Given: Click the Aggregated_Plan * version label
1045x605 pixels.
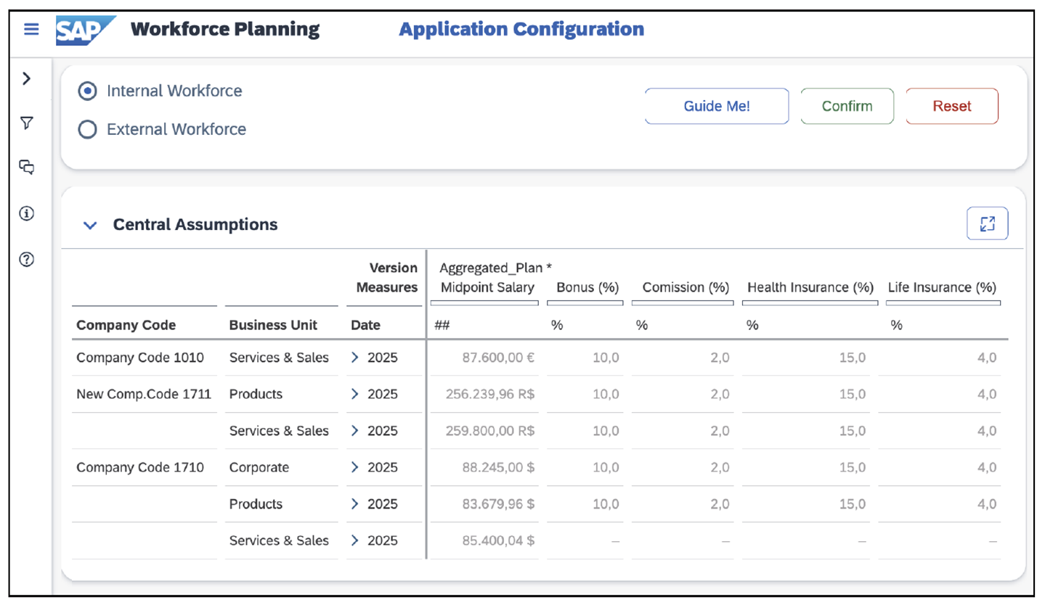Looking at the screenshot, I should point(496,268).
